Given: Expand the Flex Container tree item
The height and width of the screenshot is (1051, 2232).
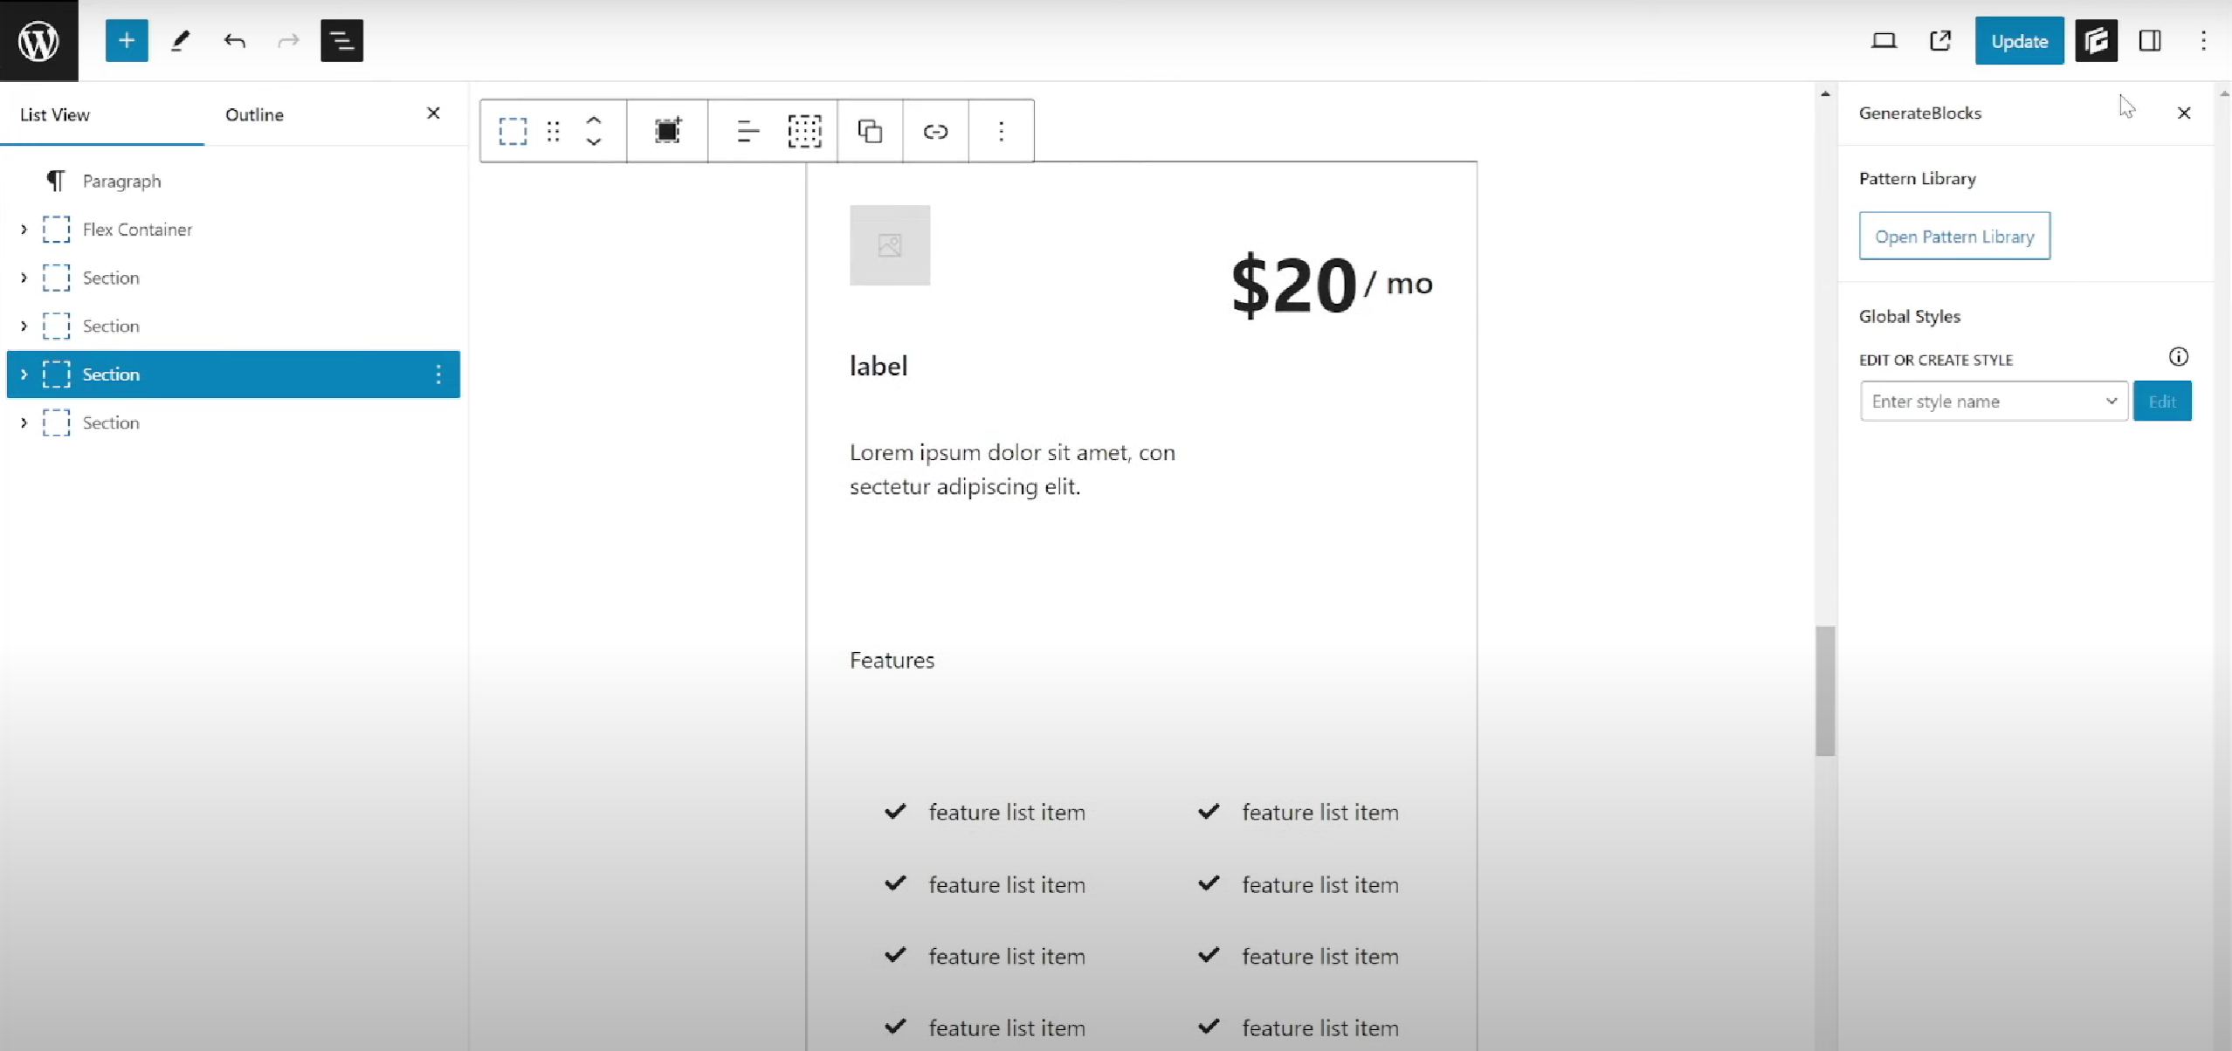Looking at the screenshot, I should pyautogui.click(x=24, y=230).
